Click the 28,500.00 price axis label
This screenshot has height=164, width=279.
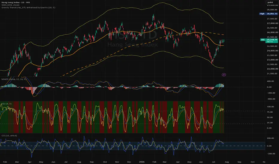(272, 10)
